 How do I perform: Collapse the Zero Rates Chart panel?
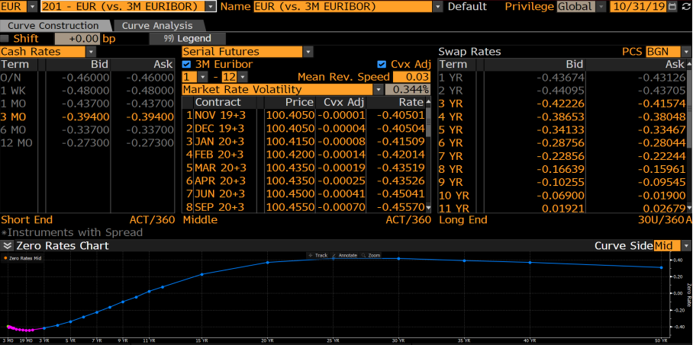coord(7,246)
